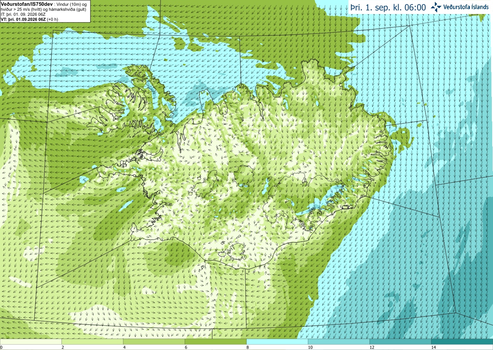Screen dimensions: 493x350
Task: Click the Veðurstofan/IS750dev title in info box
Action: [x=27, y=3]
